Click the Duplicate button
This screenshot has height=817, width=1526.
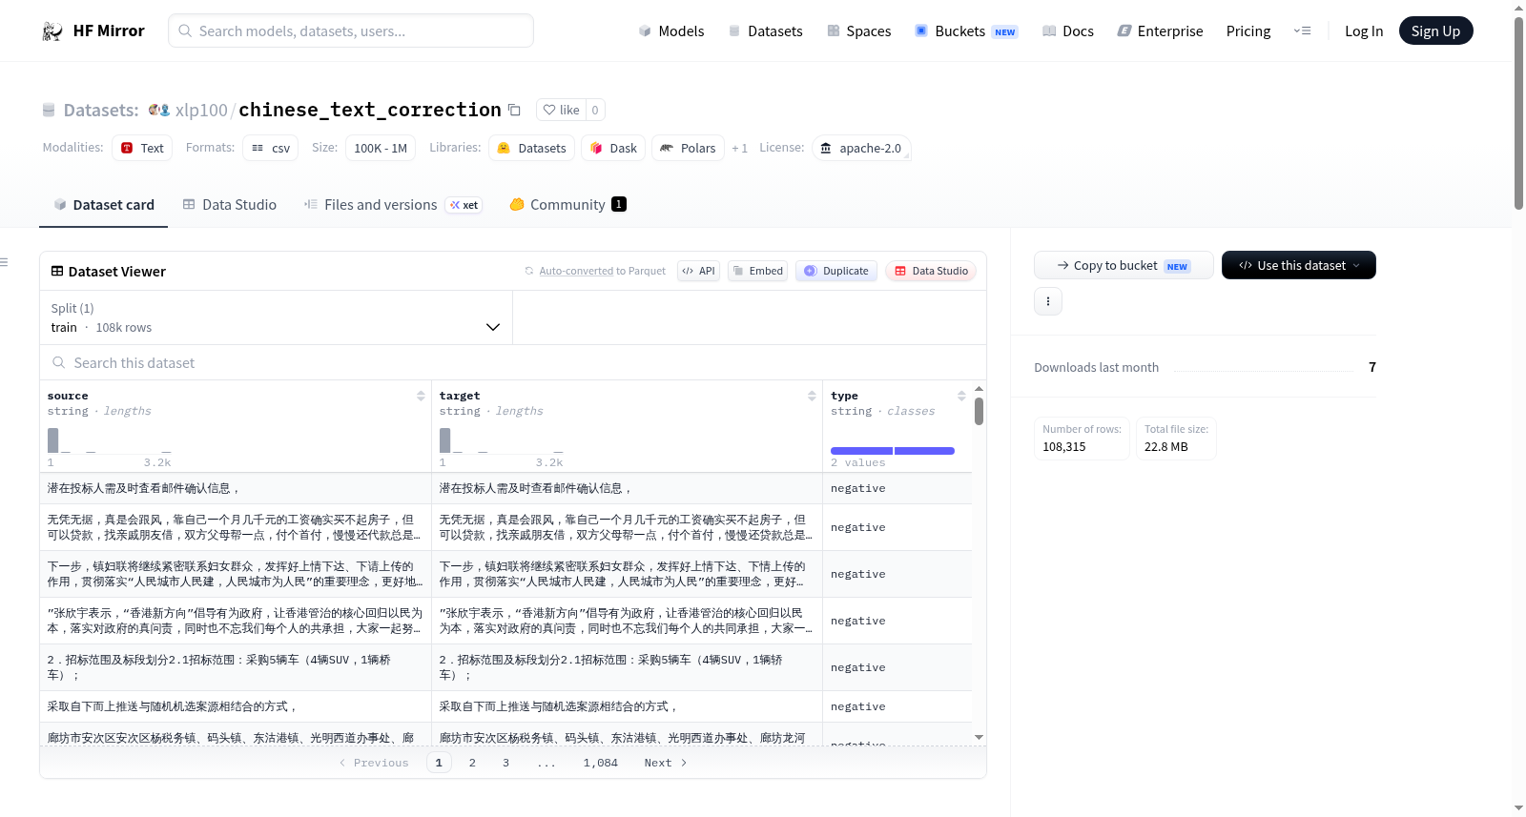[836, 271]
